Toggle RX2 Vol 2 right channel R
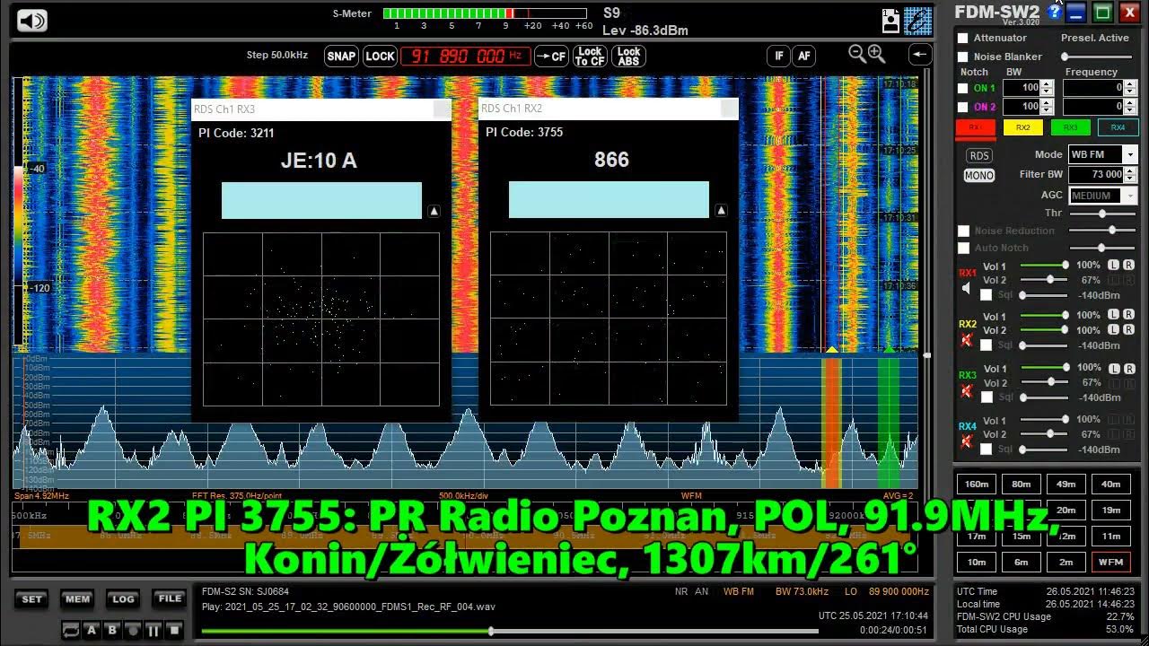 click(1127, 330)
